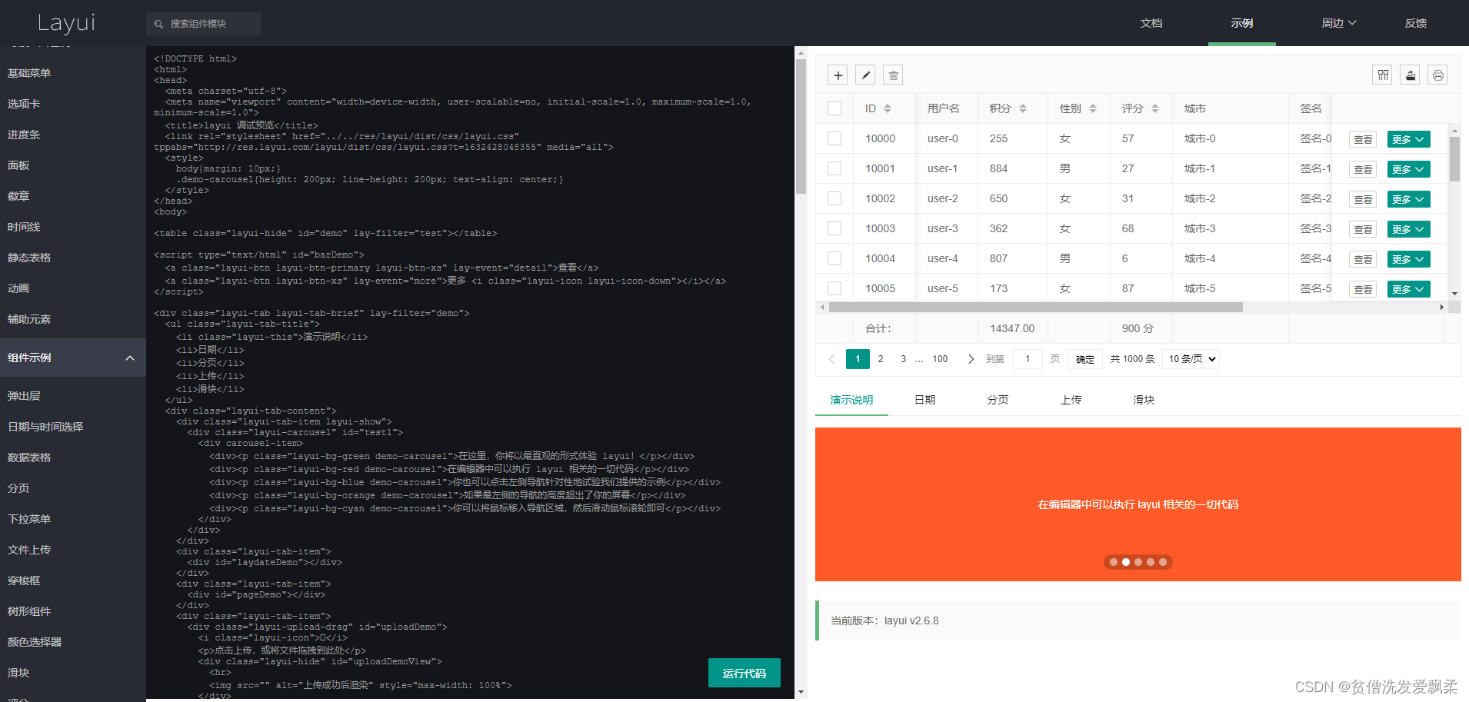Screen dimensions: 1469x702
Task: Open the 示例 top navigation item
Action: [1242, 23]
